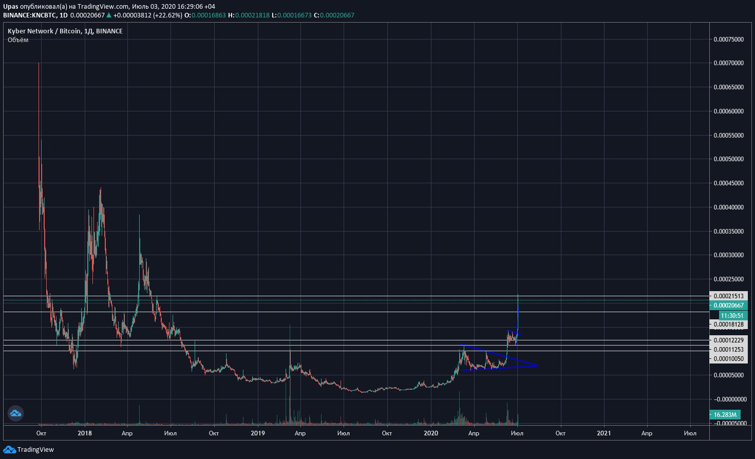Image resolution: width=755 pixels, height=459 pixels.
Task: Click the 2021 label on the time axis
Action: tap(604, 433)
